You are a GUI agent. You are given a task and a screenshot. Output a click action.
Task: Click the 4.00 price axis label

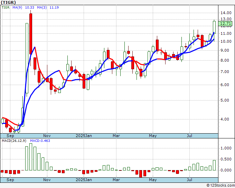coord(225,119)
